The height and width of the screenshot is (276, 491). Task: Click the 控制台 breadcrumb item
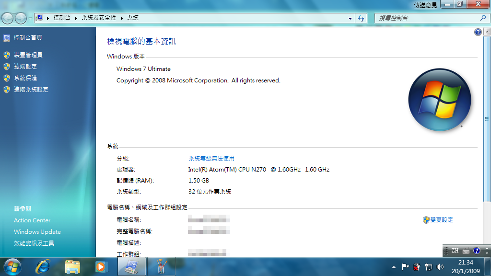[62, 18]
